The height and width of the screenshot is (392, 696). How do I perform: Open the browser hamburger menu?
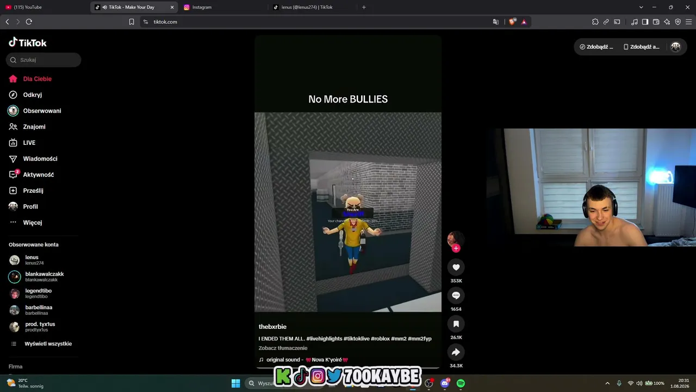[x=689, y=22]
